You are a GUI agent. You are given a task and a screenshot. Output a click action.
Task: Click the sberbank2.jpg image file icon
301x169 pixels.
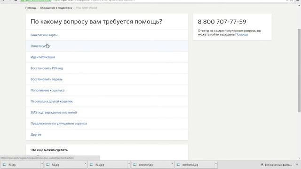[179, 165]
